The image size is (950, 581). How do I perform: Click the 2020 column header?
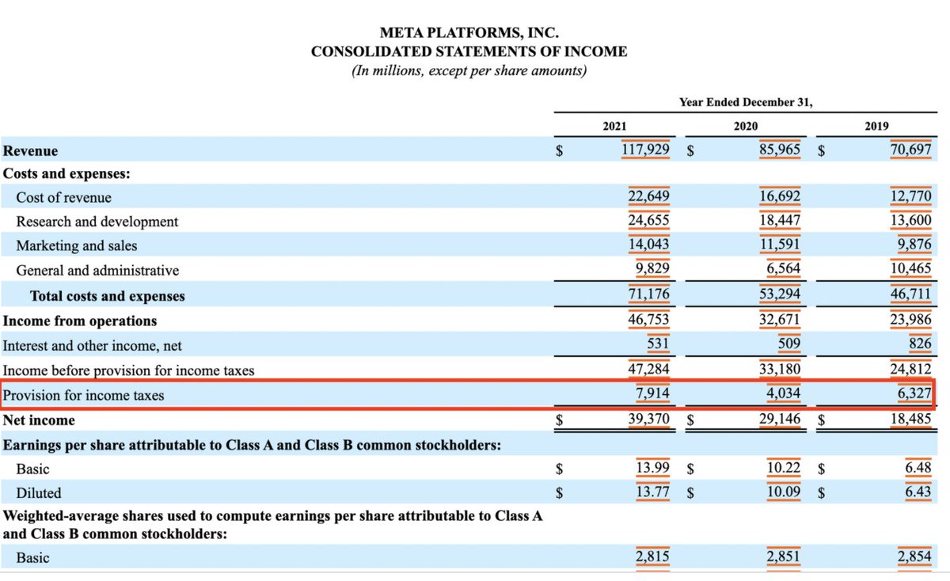(x=747, y=126)
